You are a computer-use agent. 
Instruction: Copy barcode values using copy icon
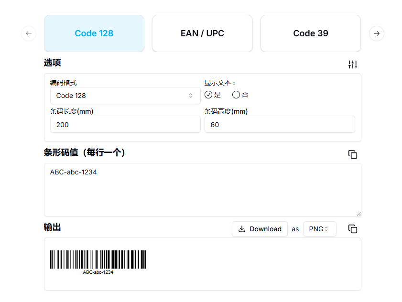coord(353,154)
